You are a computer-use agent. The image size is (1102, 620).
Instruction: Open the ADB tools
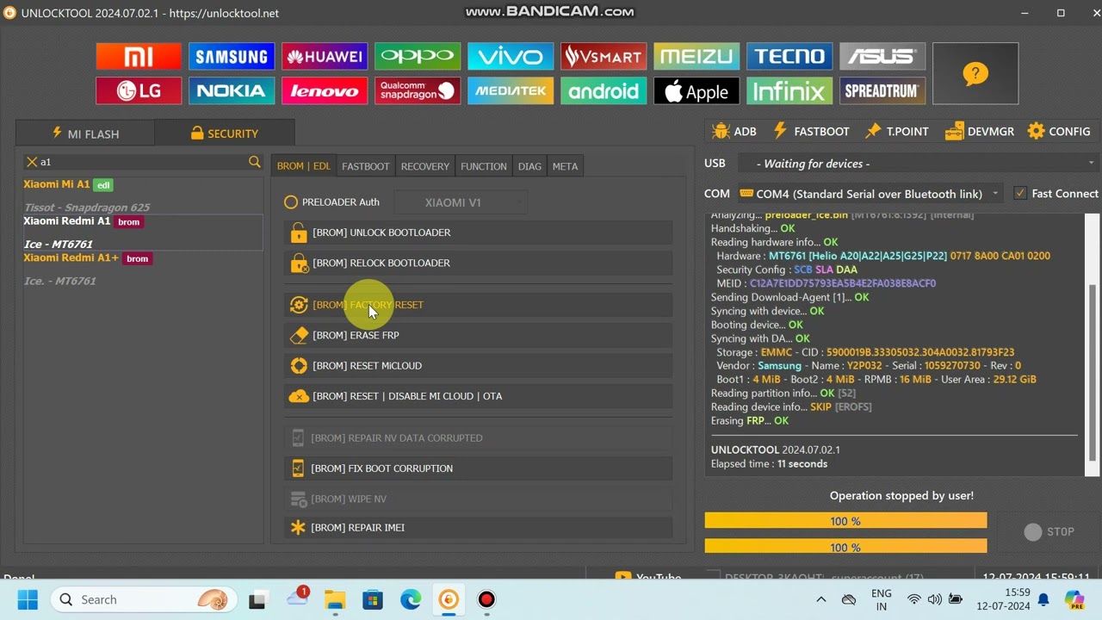coord(734,132)
